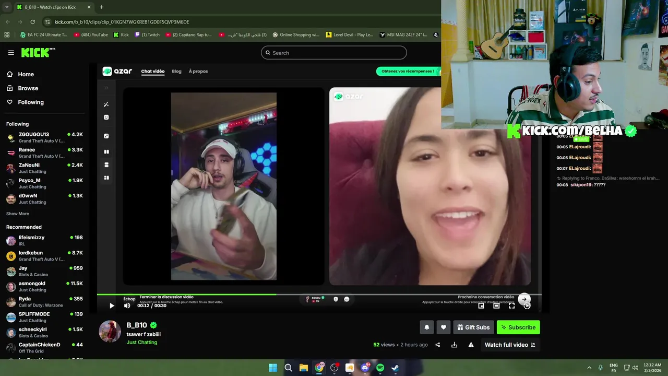Open Online Shopping bookmark
The image size is (668, 376).
296,35
